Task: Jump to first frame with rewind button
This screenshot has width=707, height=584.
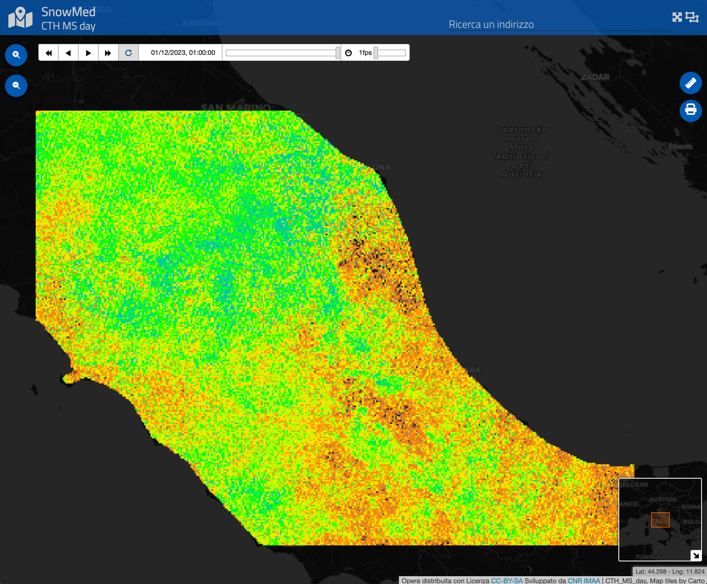Action: coord(49,53)
